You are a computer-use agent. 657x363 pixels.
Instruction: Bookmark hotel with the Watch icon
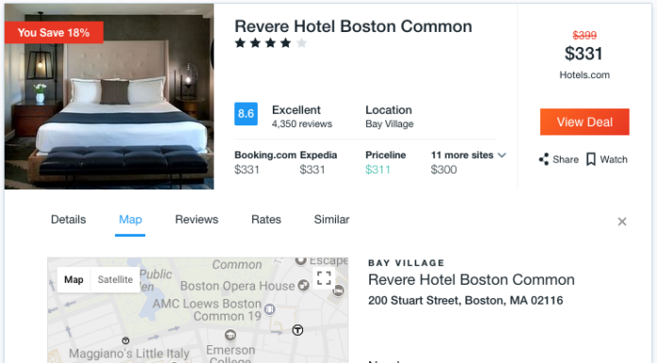591,159
